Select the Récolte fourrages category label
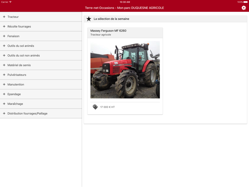Screen dimensions: 249x187 [x=19, y=26]
